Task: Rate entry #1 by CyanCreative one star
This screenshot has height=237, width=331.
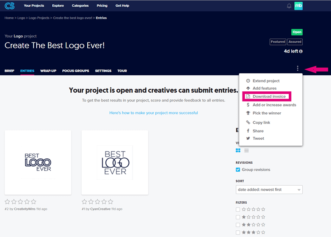Action: (x=84, y=202)
